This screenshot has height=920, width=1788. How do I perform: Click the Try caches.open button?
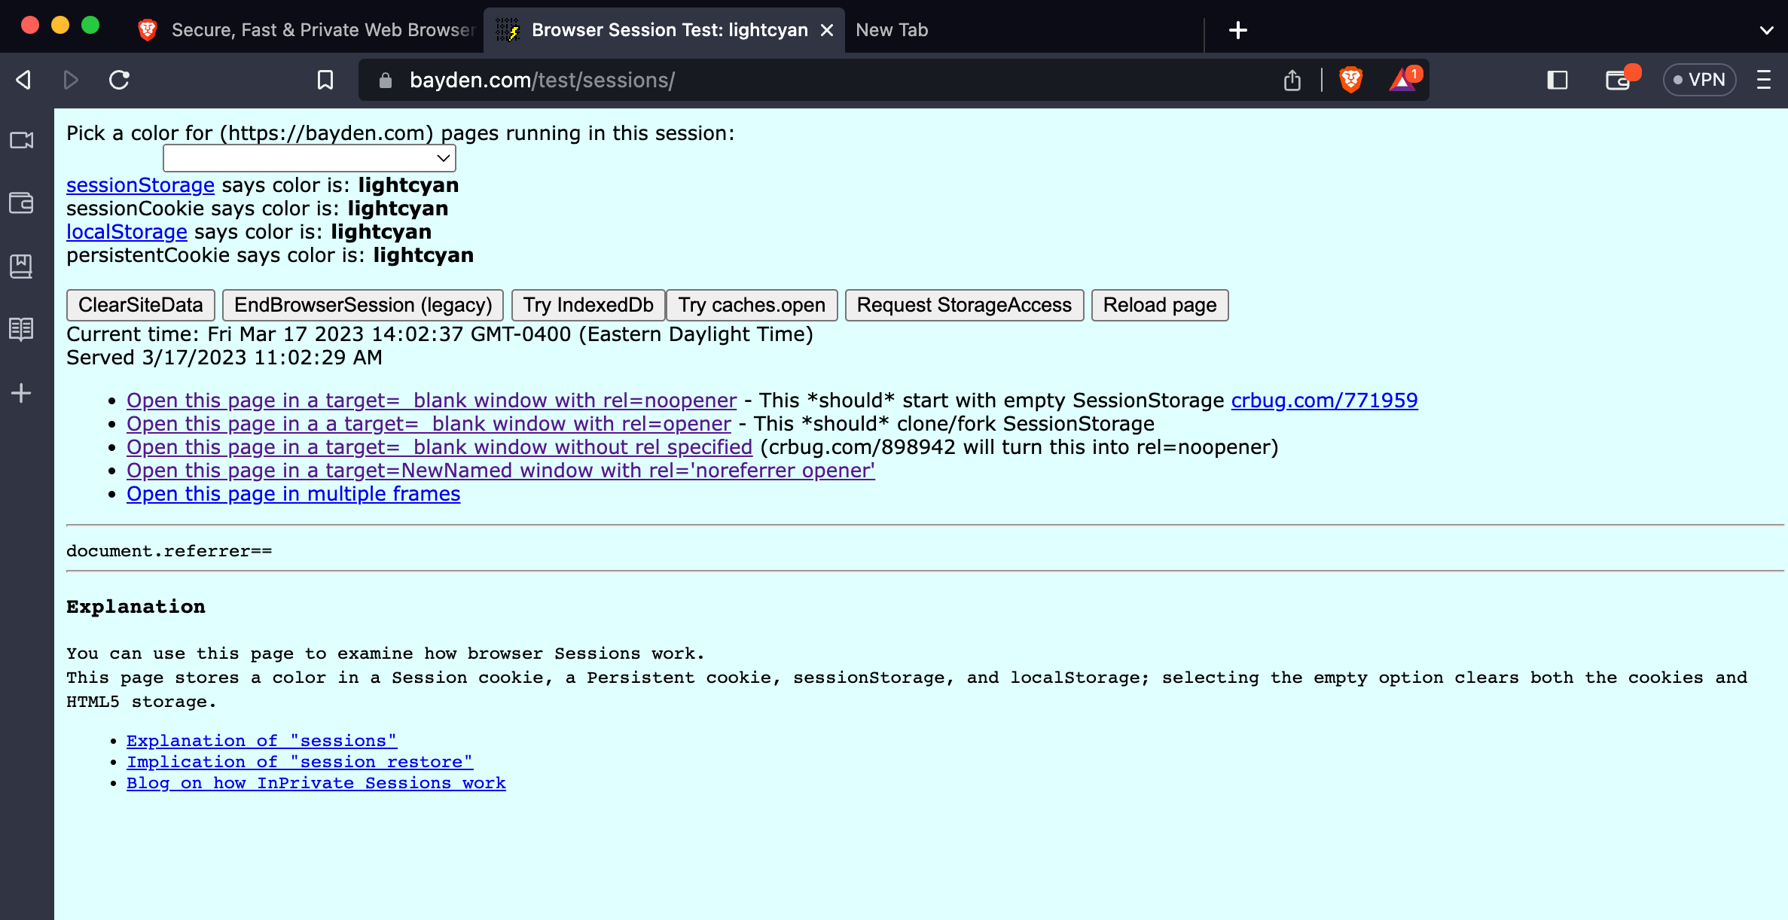(x=752, y=305)
